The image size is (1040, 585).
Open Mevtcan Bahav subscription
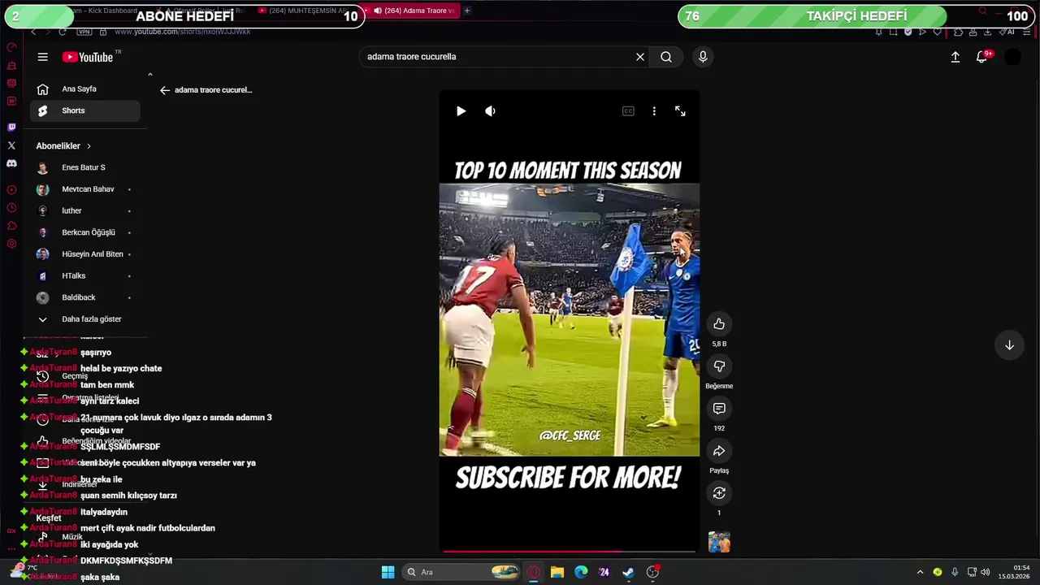point(85,189)
